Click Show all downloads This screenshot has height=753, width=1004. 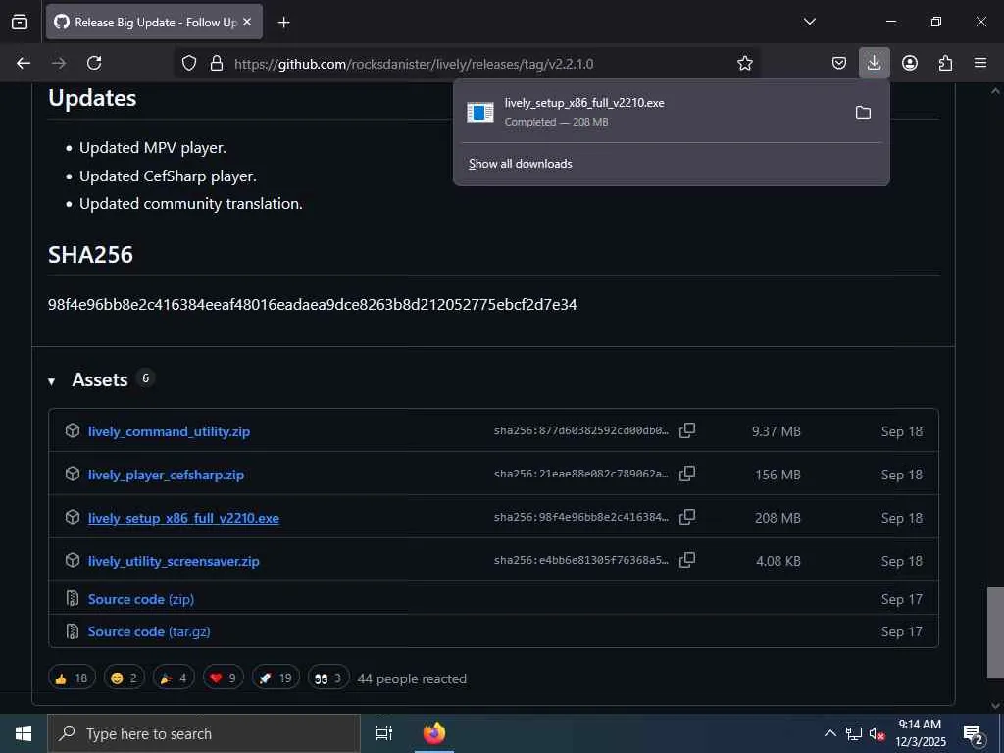520,164
